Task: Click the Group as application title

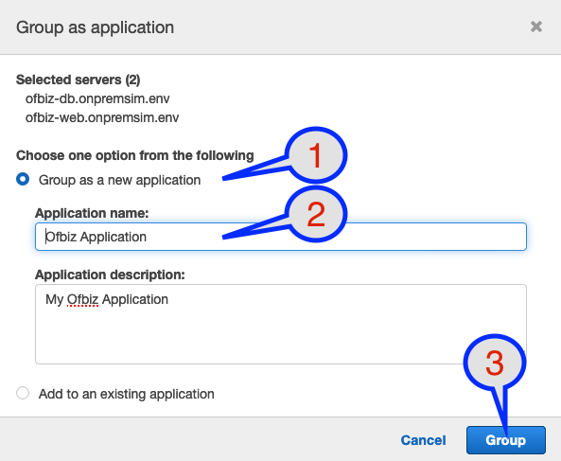Action: 96,27
